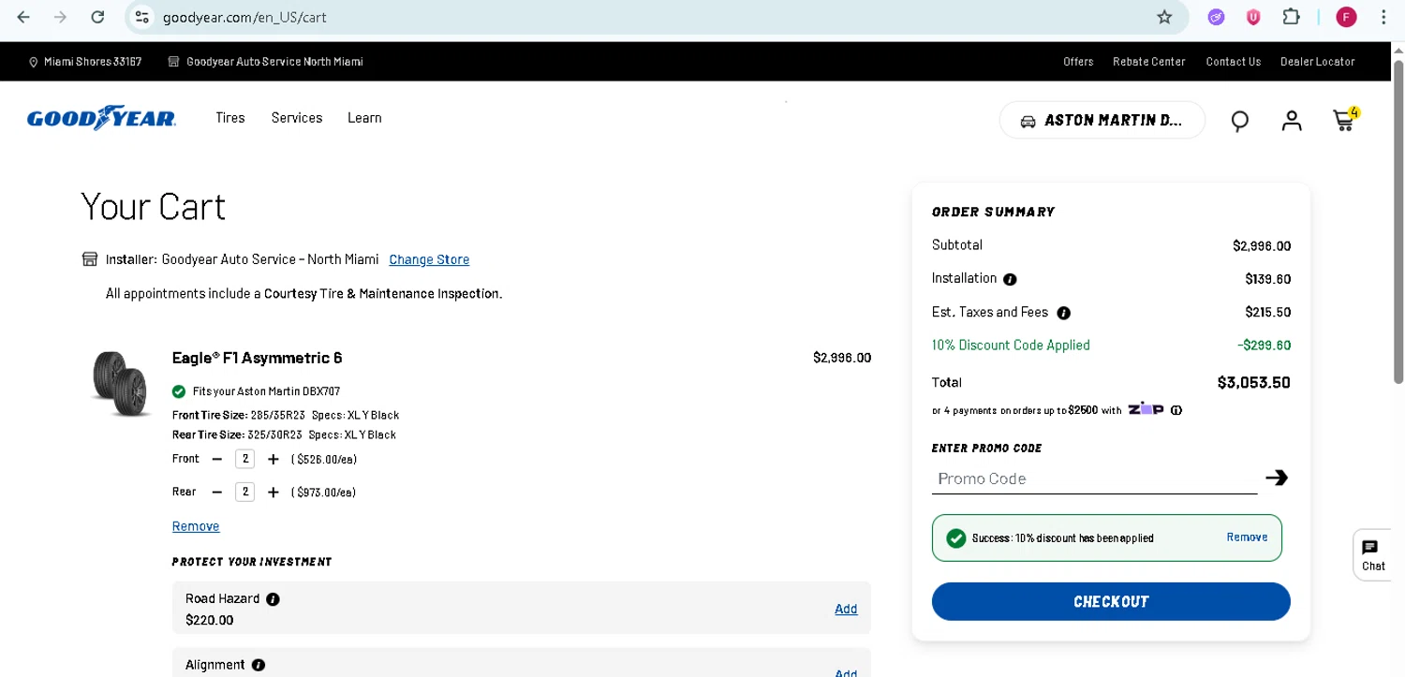Add Road Hazard protection
1405x677 pixels.
point(846,609)
